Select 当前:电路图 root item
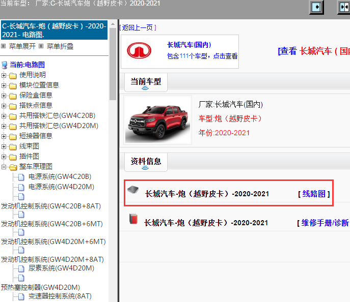The width and height of the screenshot is (350, 302). (x=27, y=65)
